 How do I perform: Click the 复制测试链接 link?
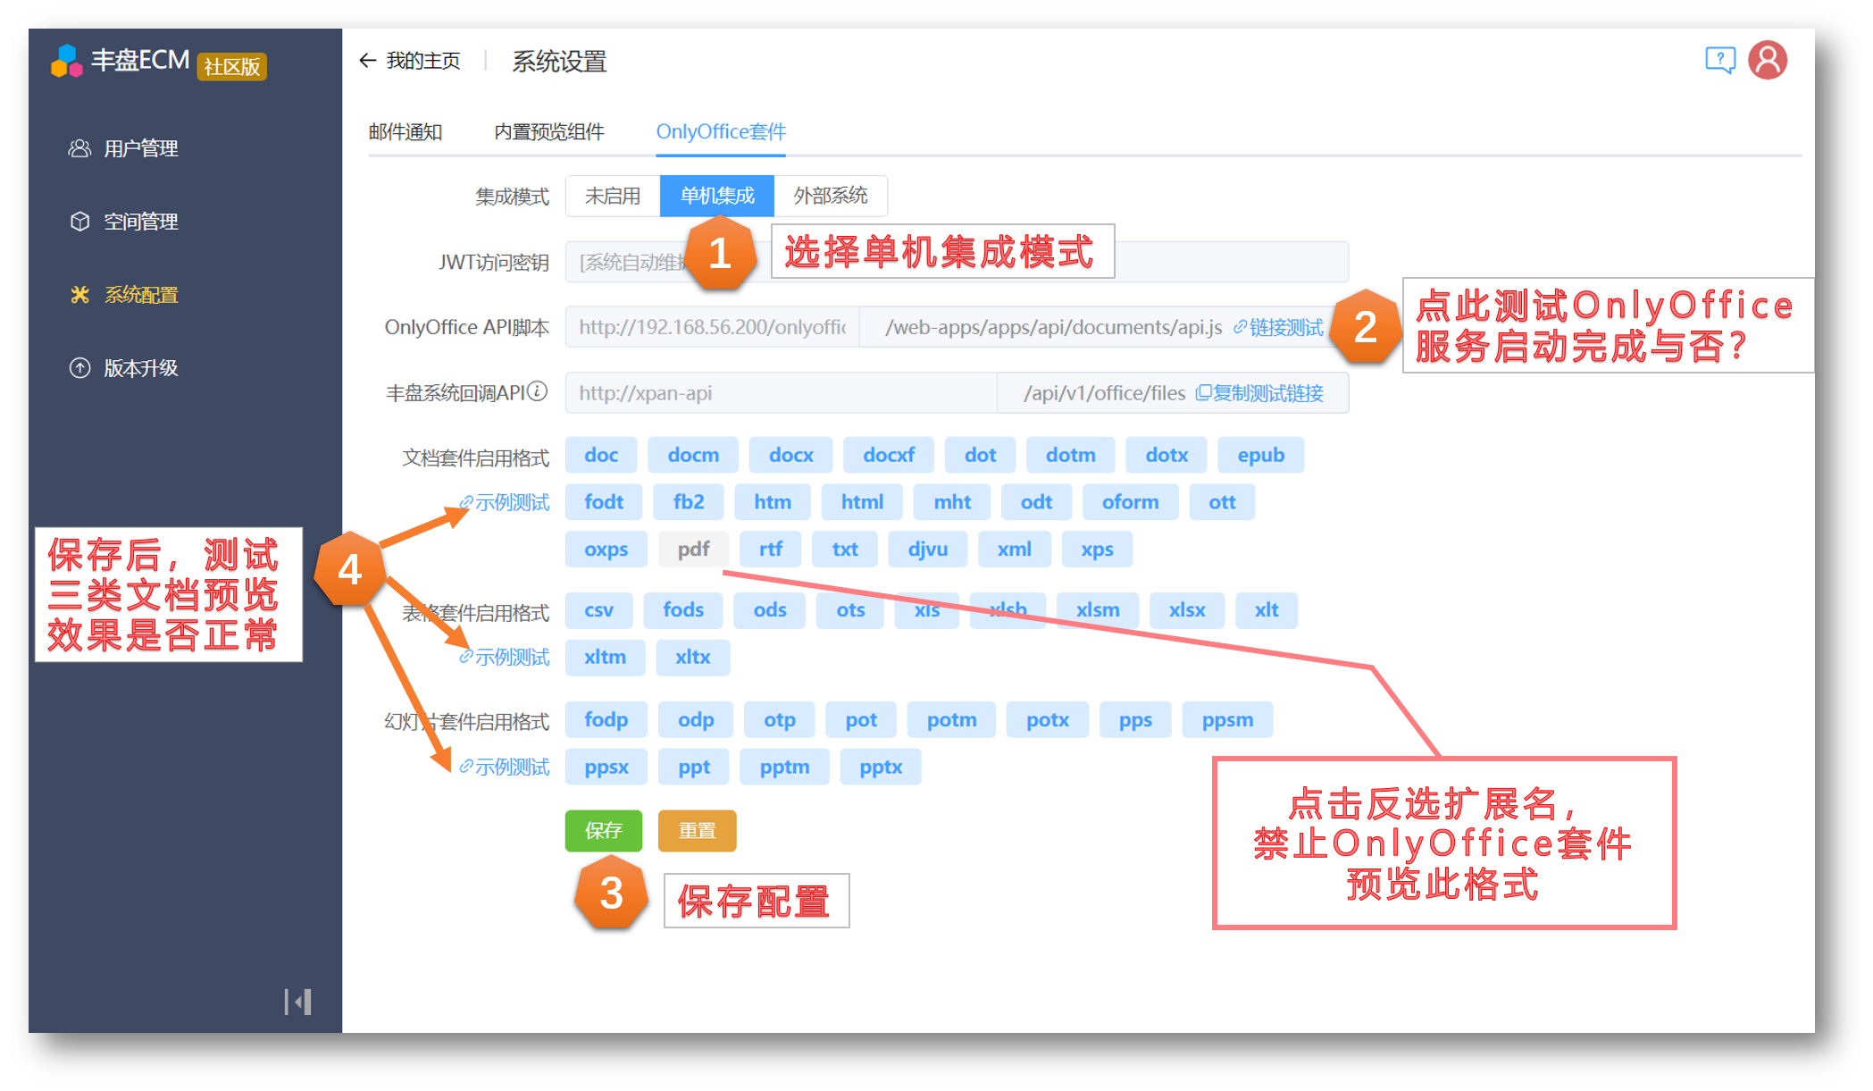click(x=1259, y=393)
